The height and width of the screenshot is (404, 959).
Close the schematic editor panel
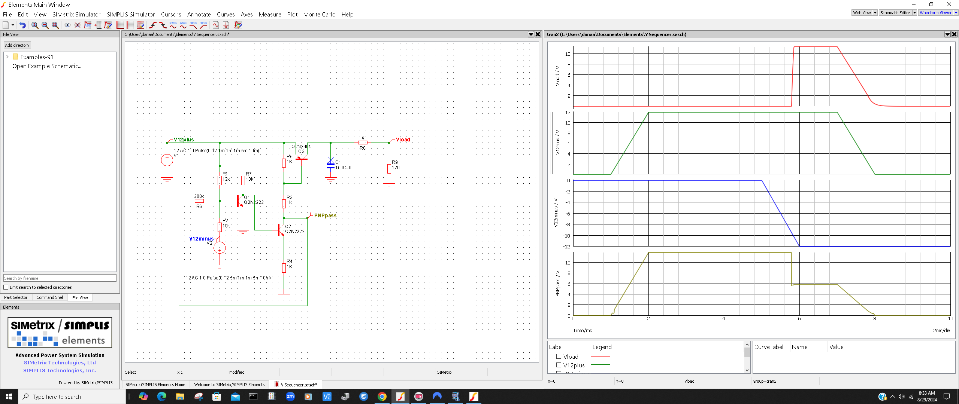(x=538, y=34)
